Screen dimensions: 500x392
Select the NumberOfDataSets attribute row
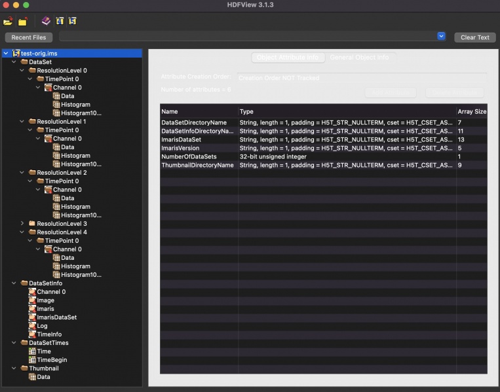click(324, 156)
